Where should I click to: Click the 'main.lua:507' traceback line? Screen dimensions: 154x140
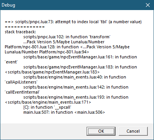[x=64, y=112]
